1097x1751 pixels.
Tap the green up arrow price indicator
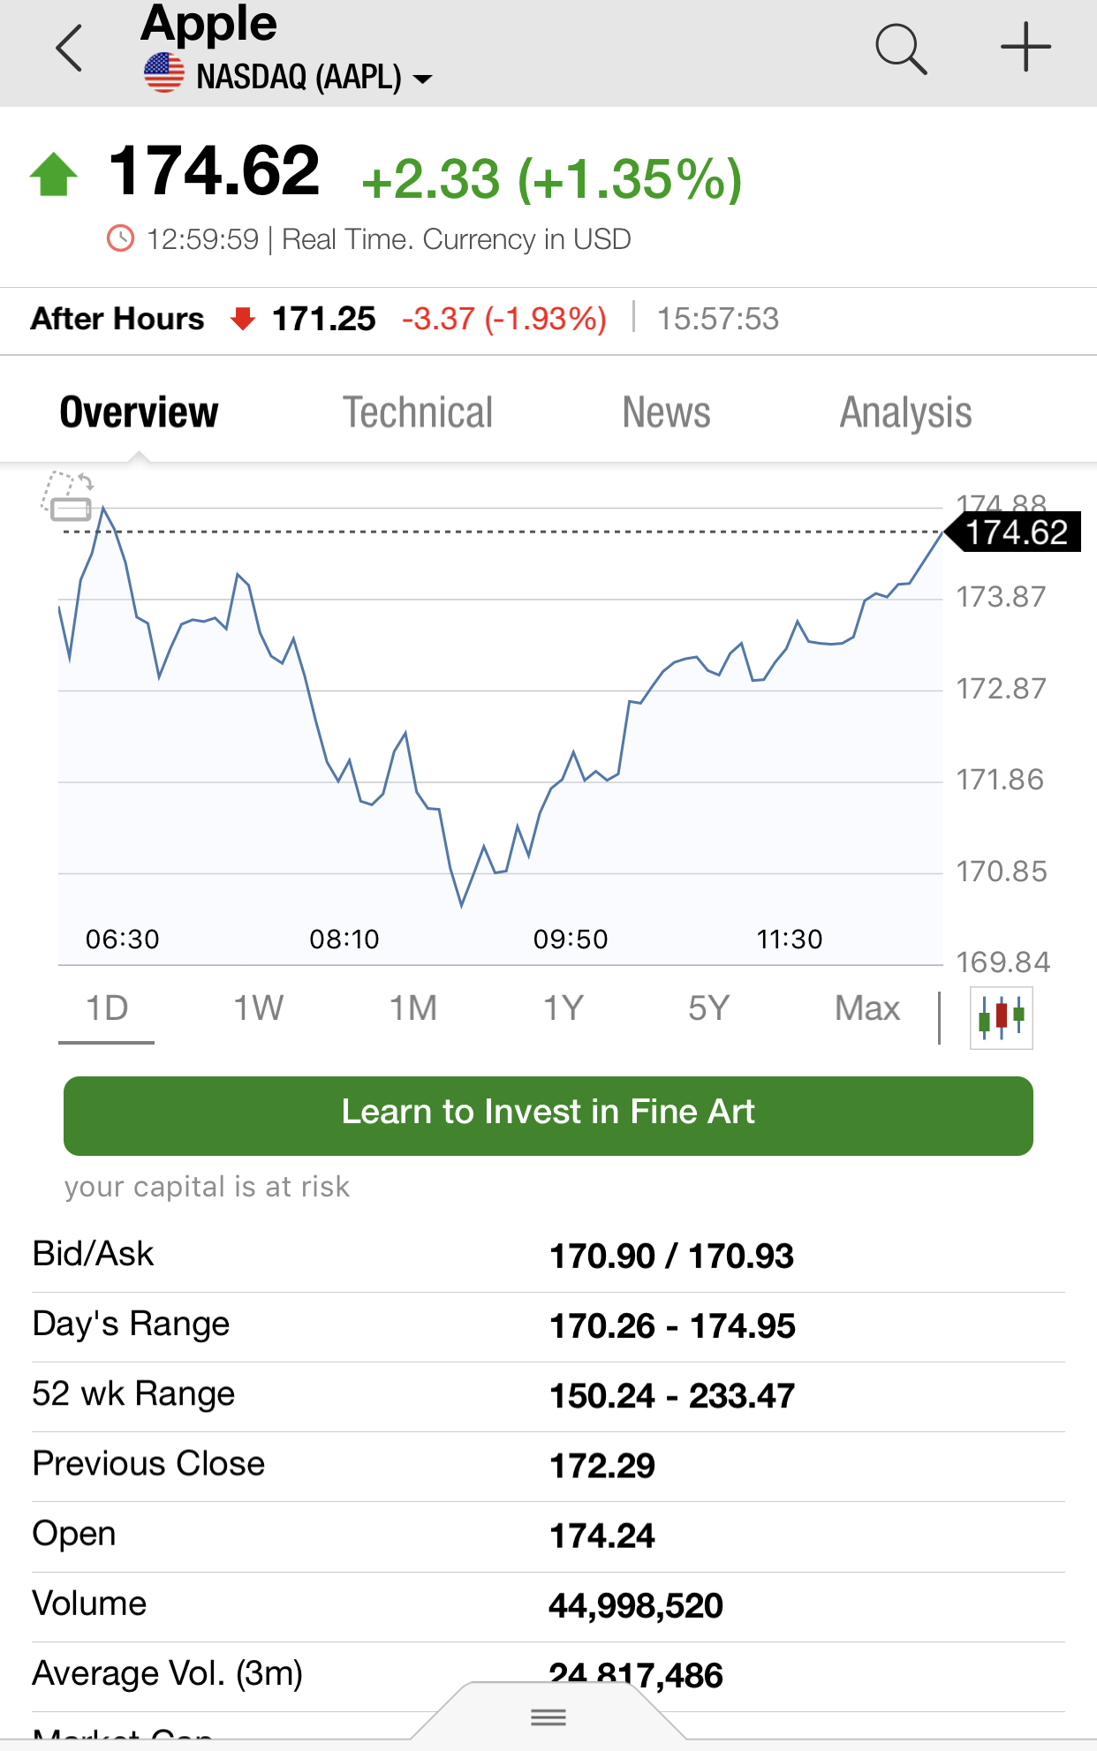pos(54,174)
